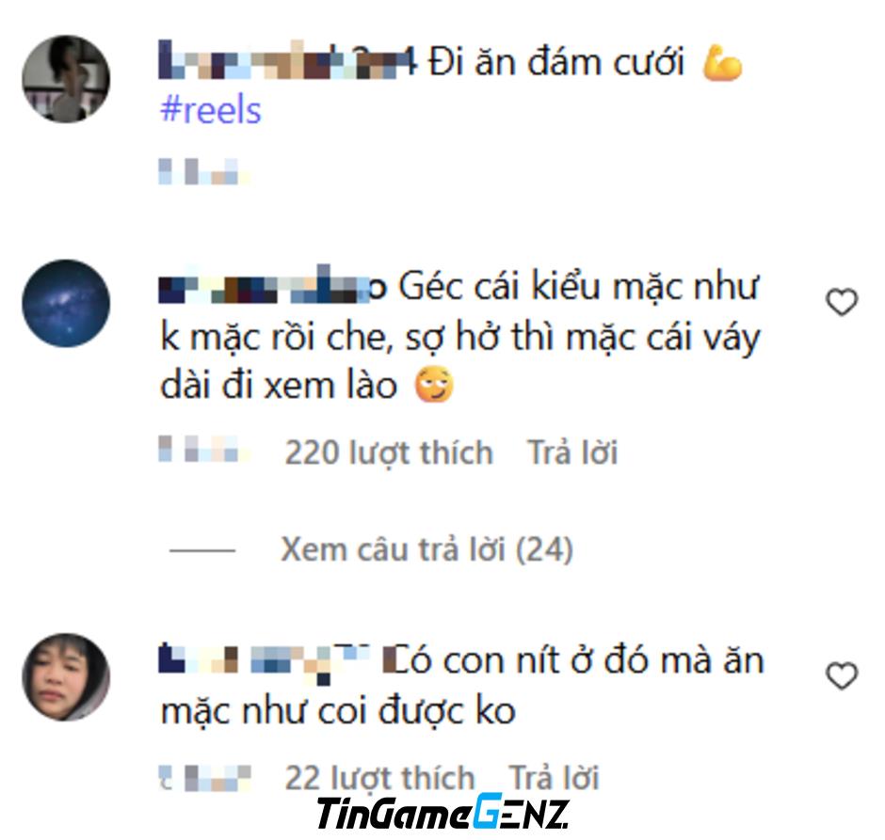Screen dimensions: 885x840
Task: Open the galaxy profile picture of second commenter
Action: coord(66,303)
